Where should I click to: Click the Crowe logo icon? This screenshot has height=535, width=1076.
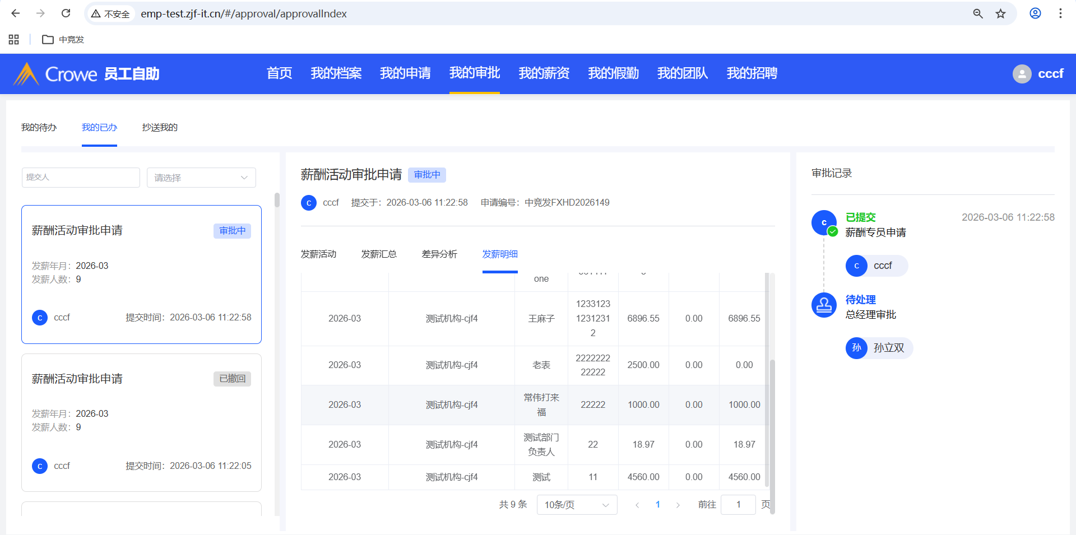[x=26, y=74]
